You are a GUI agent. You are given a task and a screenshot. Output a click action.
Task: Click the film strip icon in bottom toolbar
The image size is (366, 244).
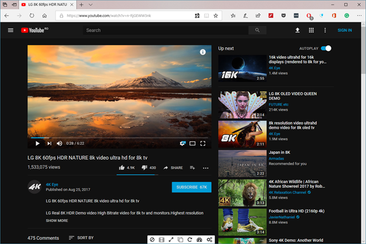162,239
